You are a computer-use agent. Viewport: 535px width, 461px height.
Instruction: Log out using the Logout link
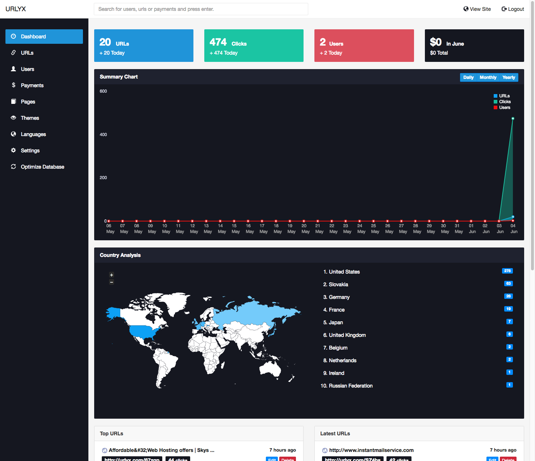[x=513, y=9]
